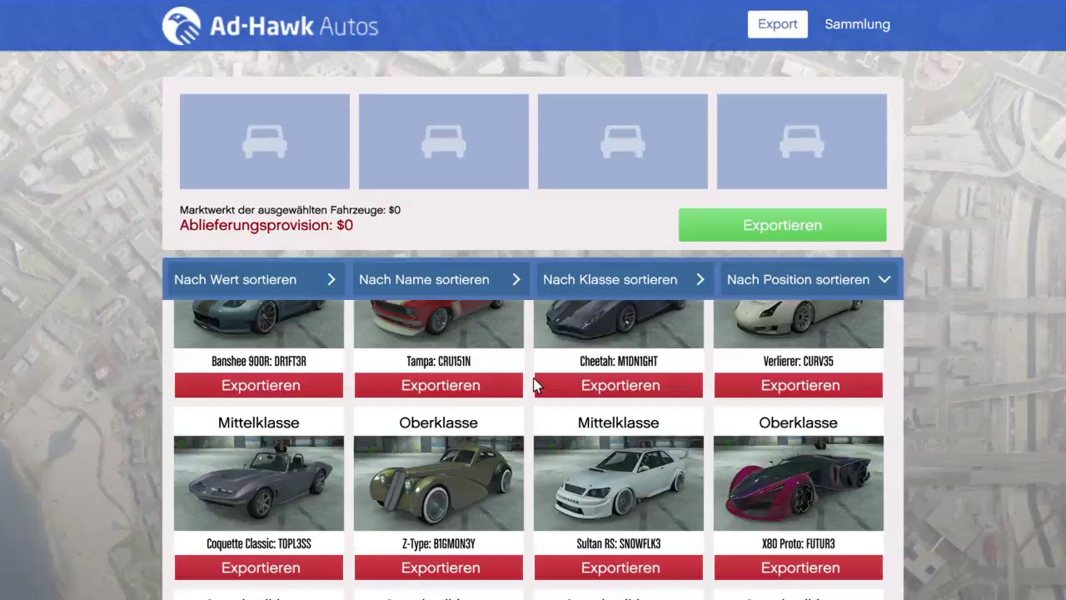This screenshot has height=600, width=1066.
Task: Click the X80 Proto: FUTUR3 label
Action: pos(799,544)
